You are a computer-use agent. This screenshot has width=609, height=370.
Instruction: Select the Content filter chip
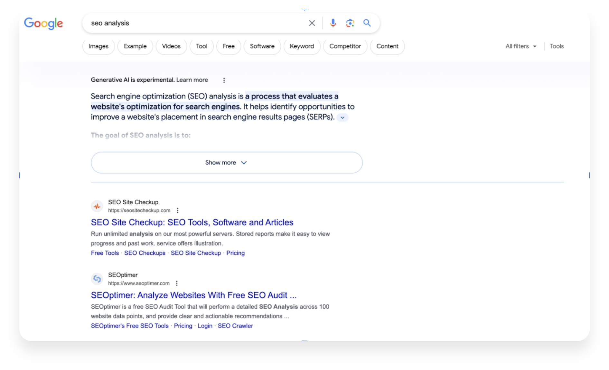tap(387, 46)
